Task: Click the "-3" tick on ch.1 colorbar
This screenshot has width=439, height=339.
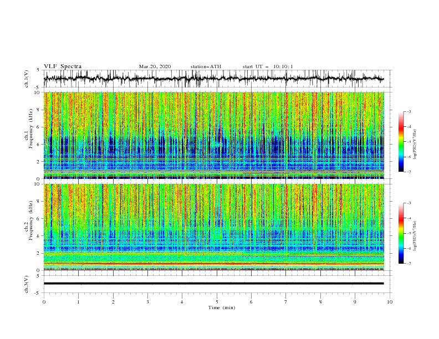Action: pyautogui.click(x=409, y=111)
